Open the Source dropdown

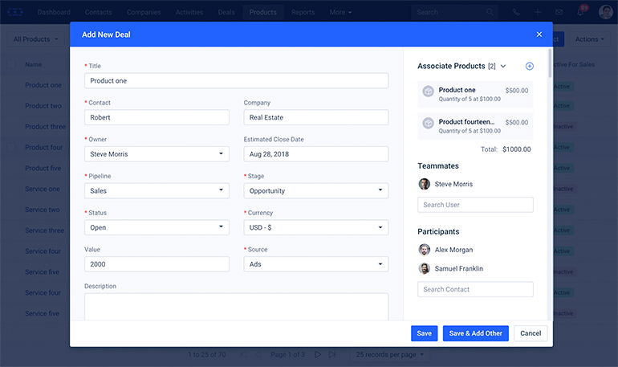(x=316, y=264)
